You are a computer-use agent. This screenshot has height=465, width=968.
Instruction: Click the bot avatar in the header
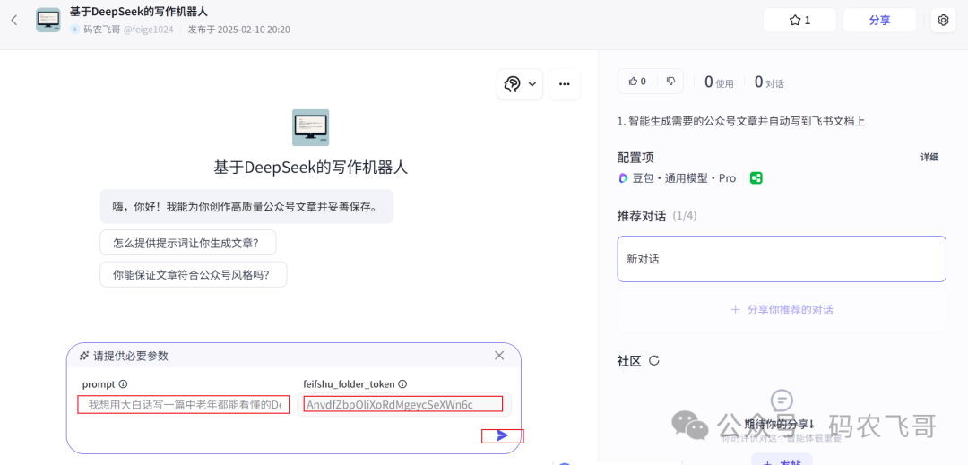[48, 20]
